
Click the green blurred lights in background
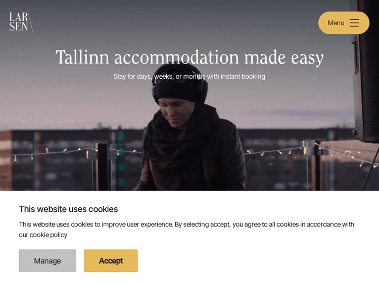(121, 158)
